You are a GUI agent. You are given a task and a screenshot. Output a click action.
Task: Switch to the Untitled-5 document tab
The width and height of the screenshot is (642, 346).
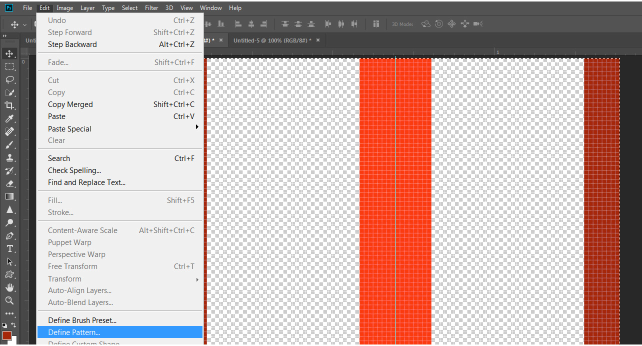click(x=272, y=40)
